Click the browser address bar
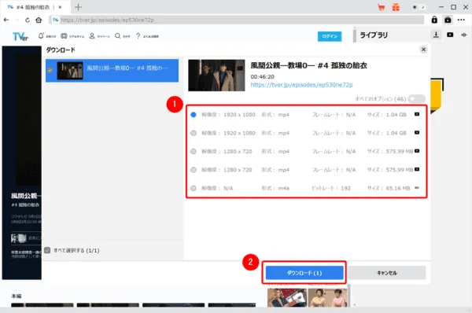Screen dimensions: 472x313 (x=236, y=20)
